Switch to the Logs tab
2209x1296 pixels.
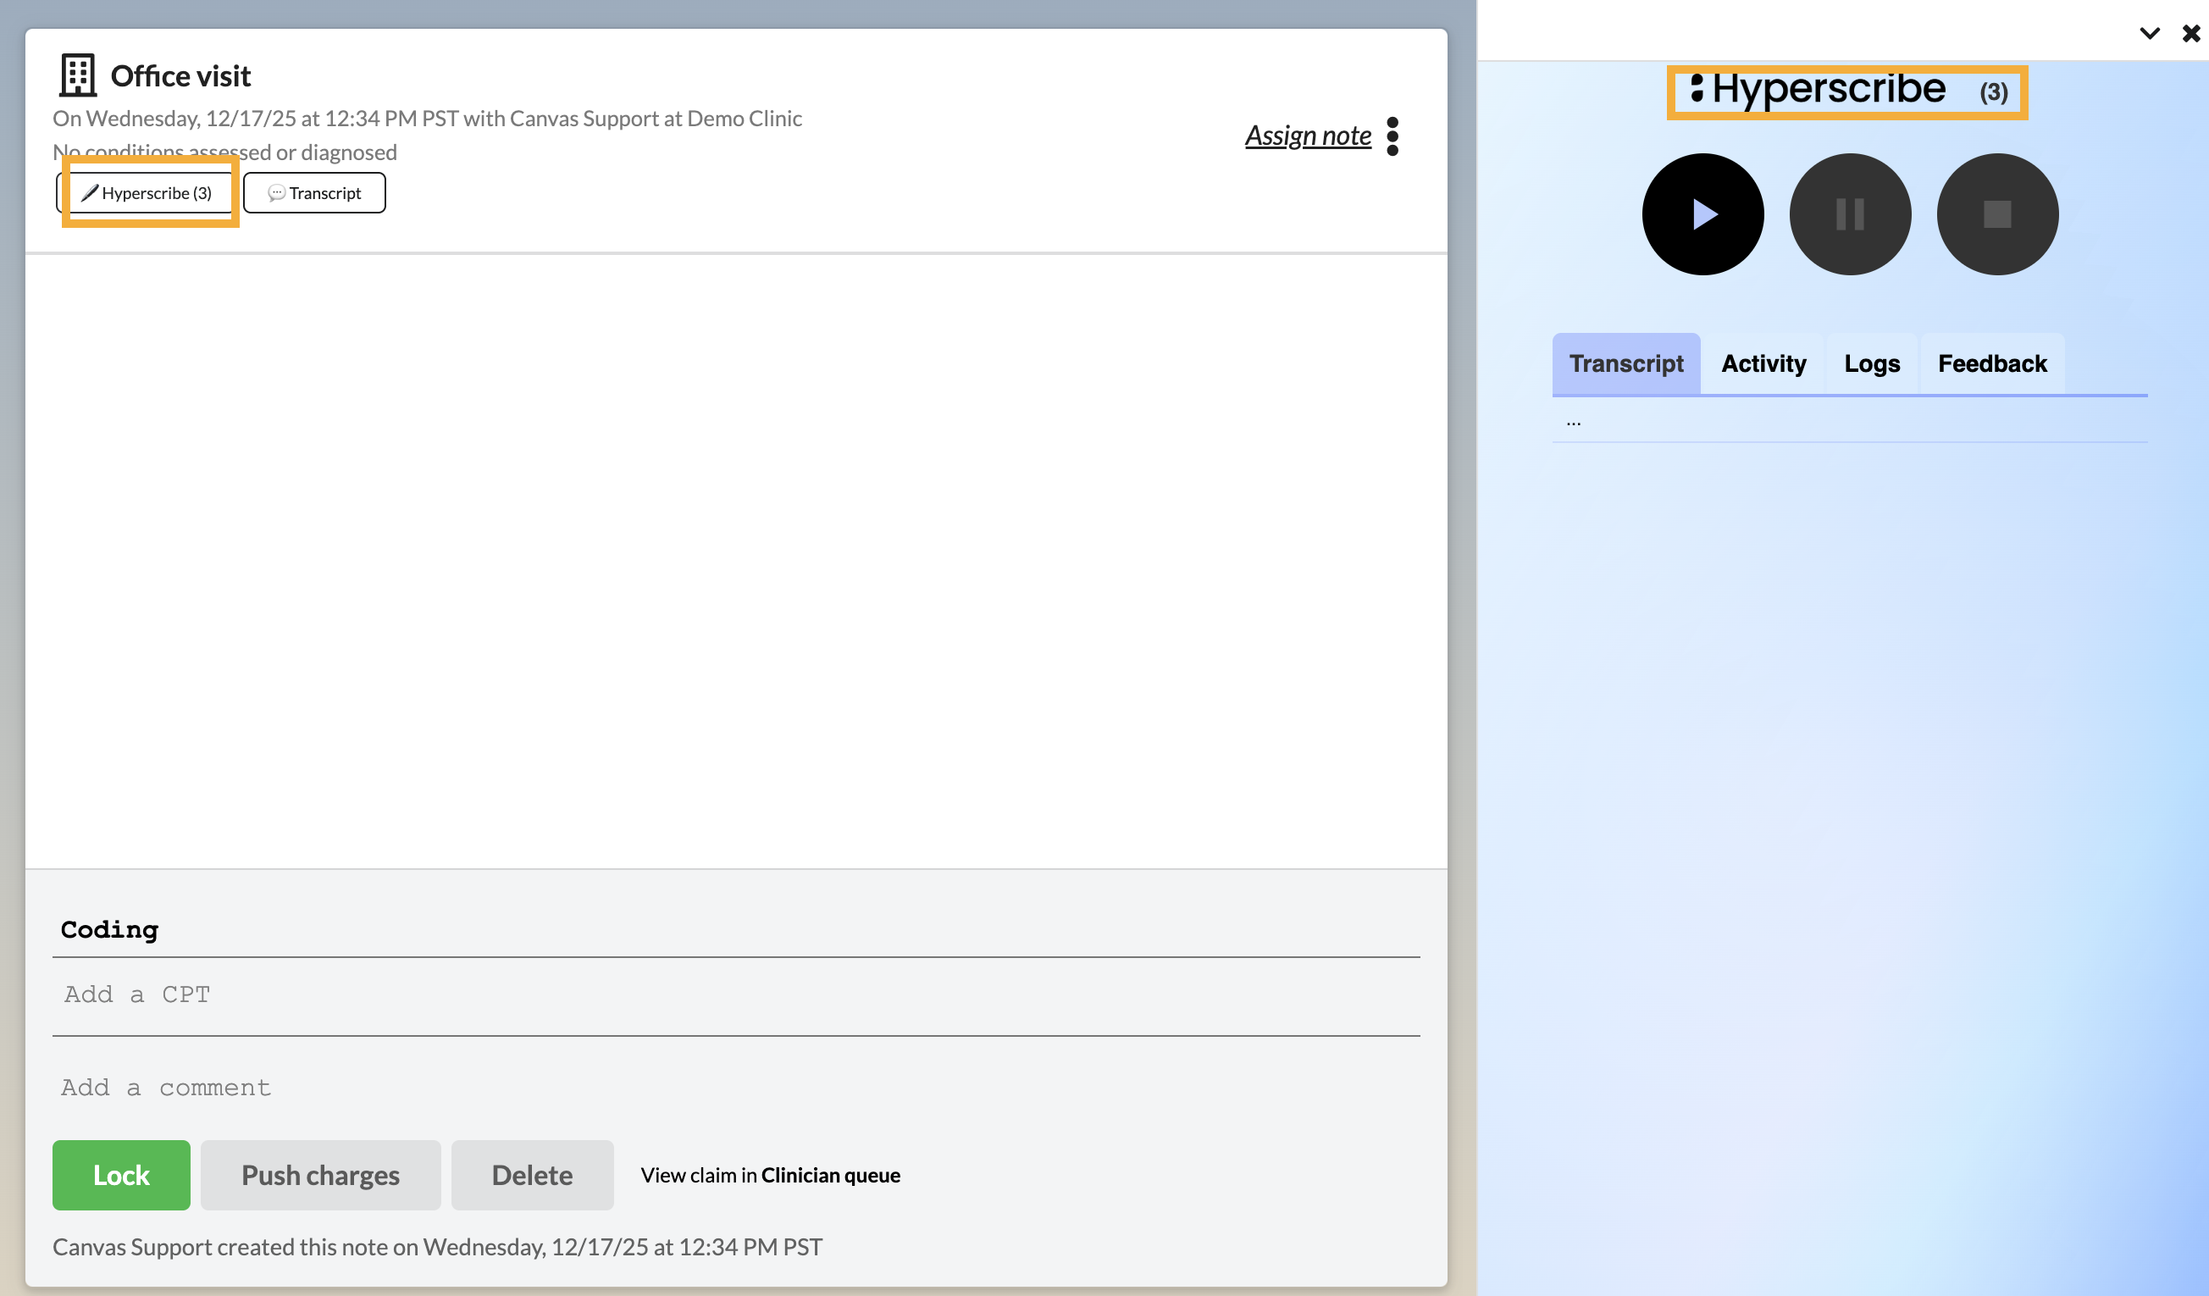(1872, 364)
